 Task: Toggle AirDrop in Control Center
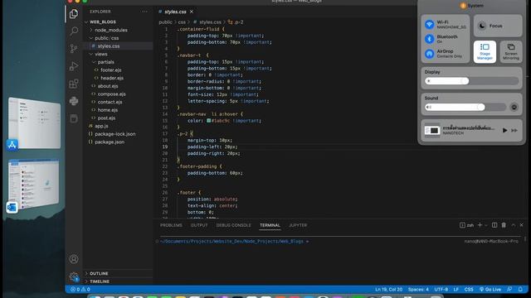(x=430, y=53)
